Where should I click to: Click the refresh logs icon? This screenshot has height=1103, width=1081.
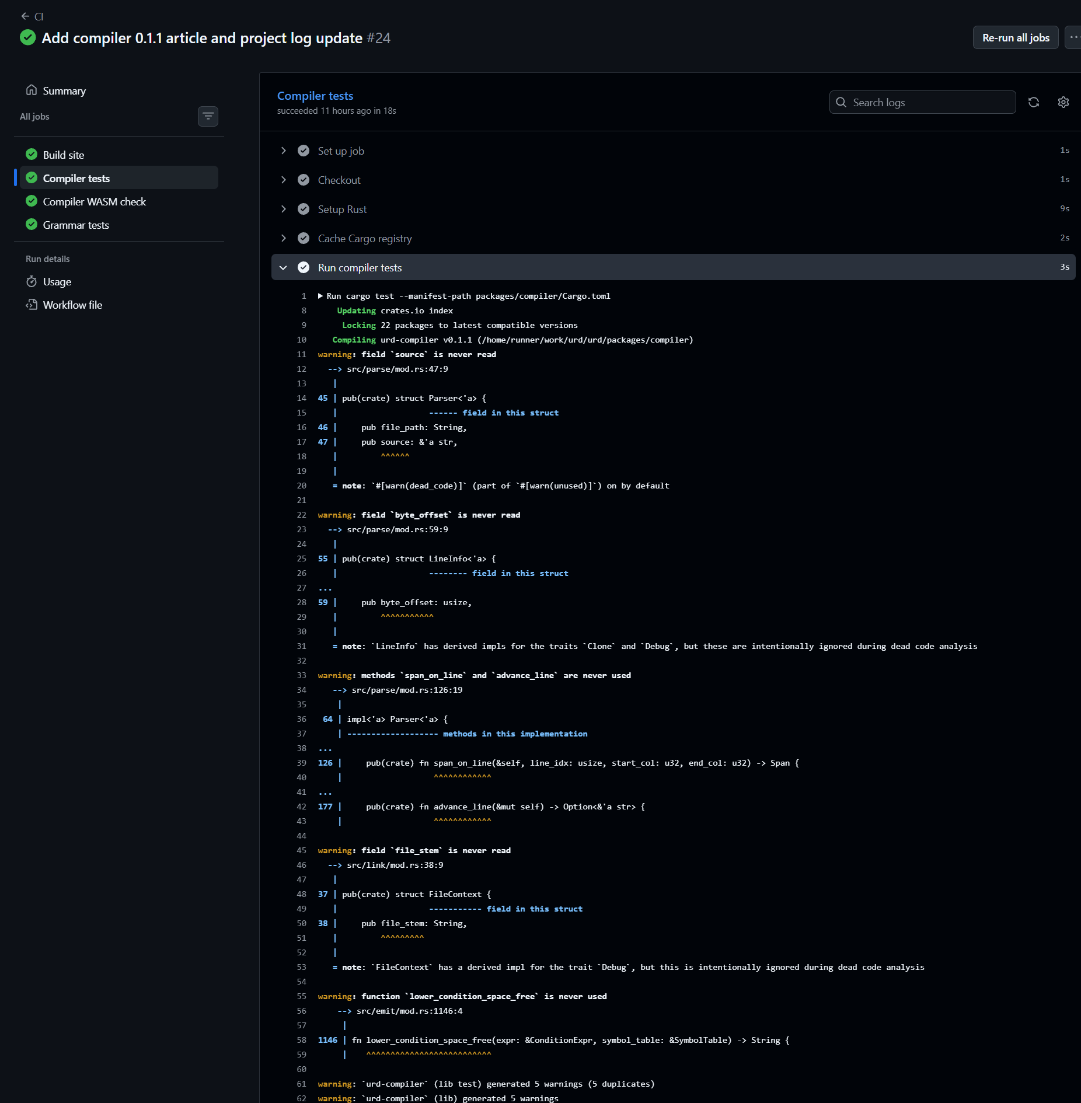tap(1033, 102)
